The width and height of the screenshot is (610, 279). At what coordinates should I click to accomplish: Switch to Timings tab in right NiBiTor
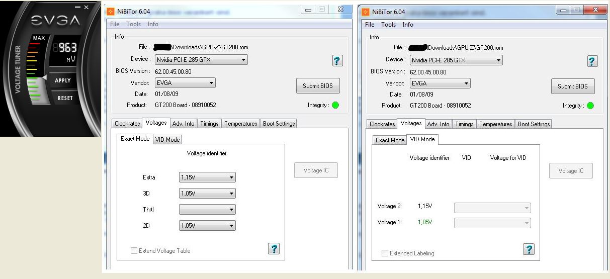click(x=464, y=124)
